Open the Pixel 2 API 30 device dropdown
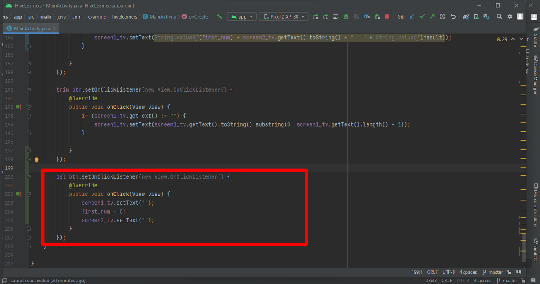Screen dimensions: 540x284 click(x=284, y=16)
